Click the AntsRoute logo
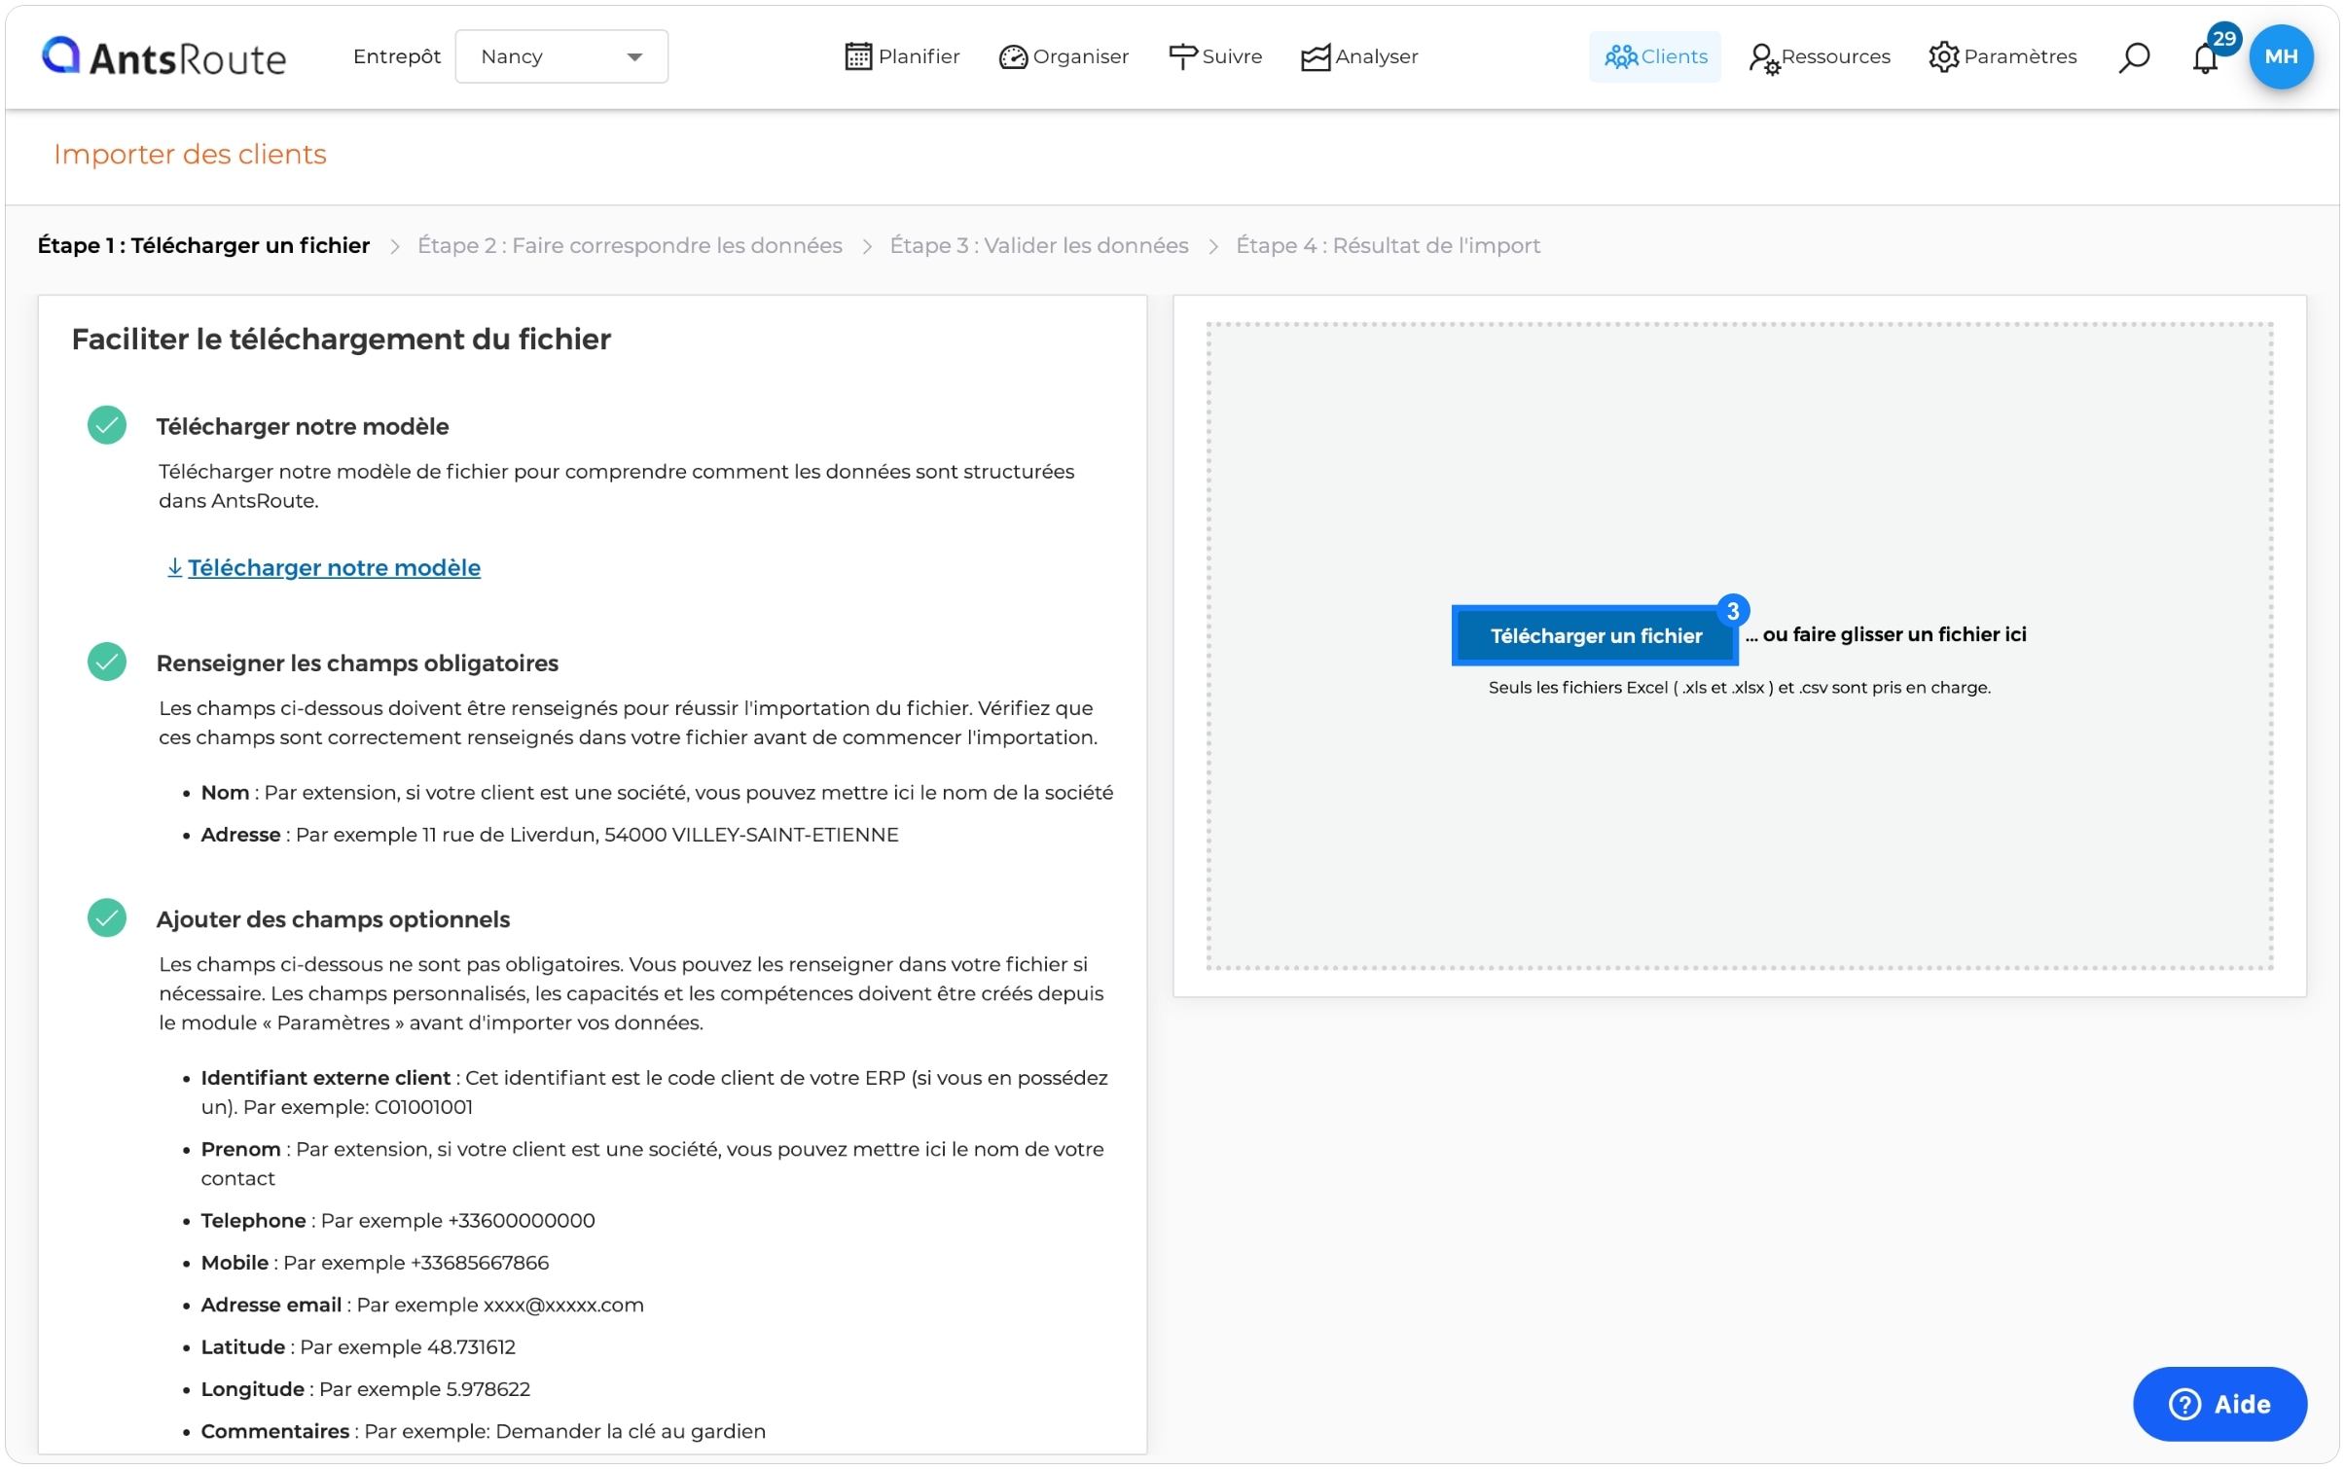 click(163, 56)
